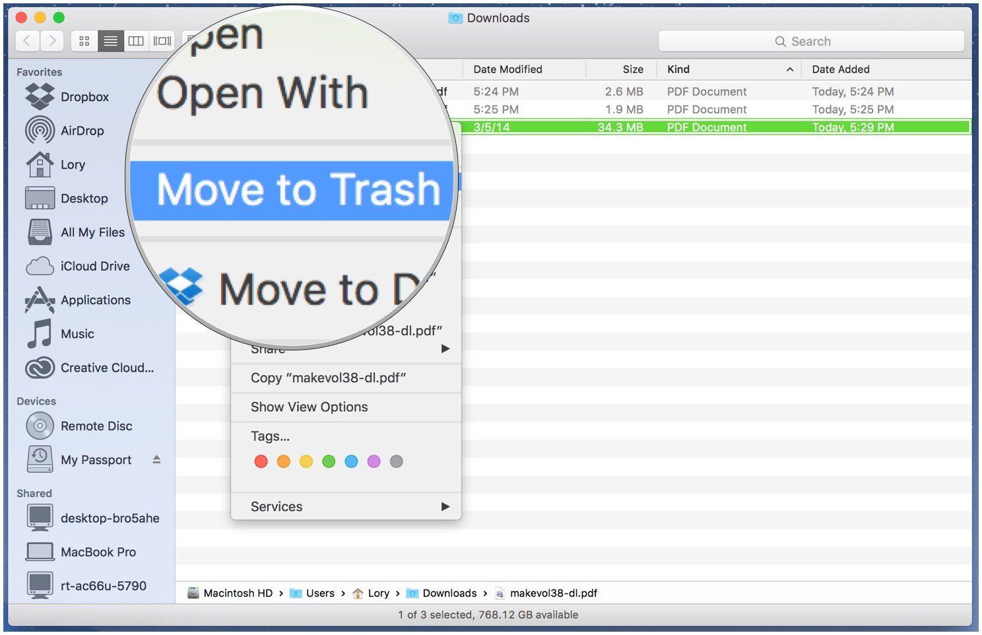Expand the Share submenu arrow

pos(445,349)
